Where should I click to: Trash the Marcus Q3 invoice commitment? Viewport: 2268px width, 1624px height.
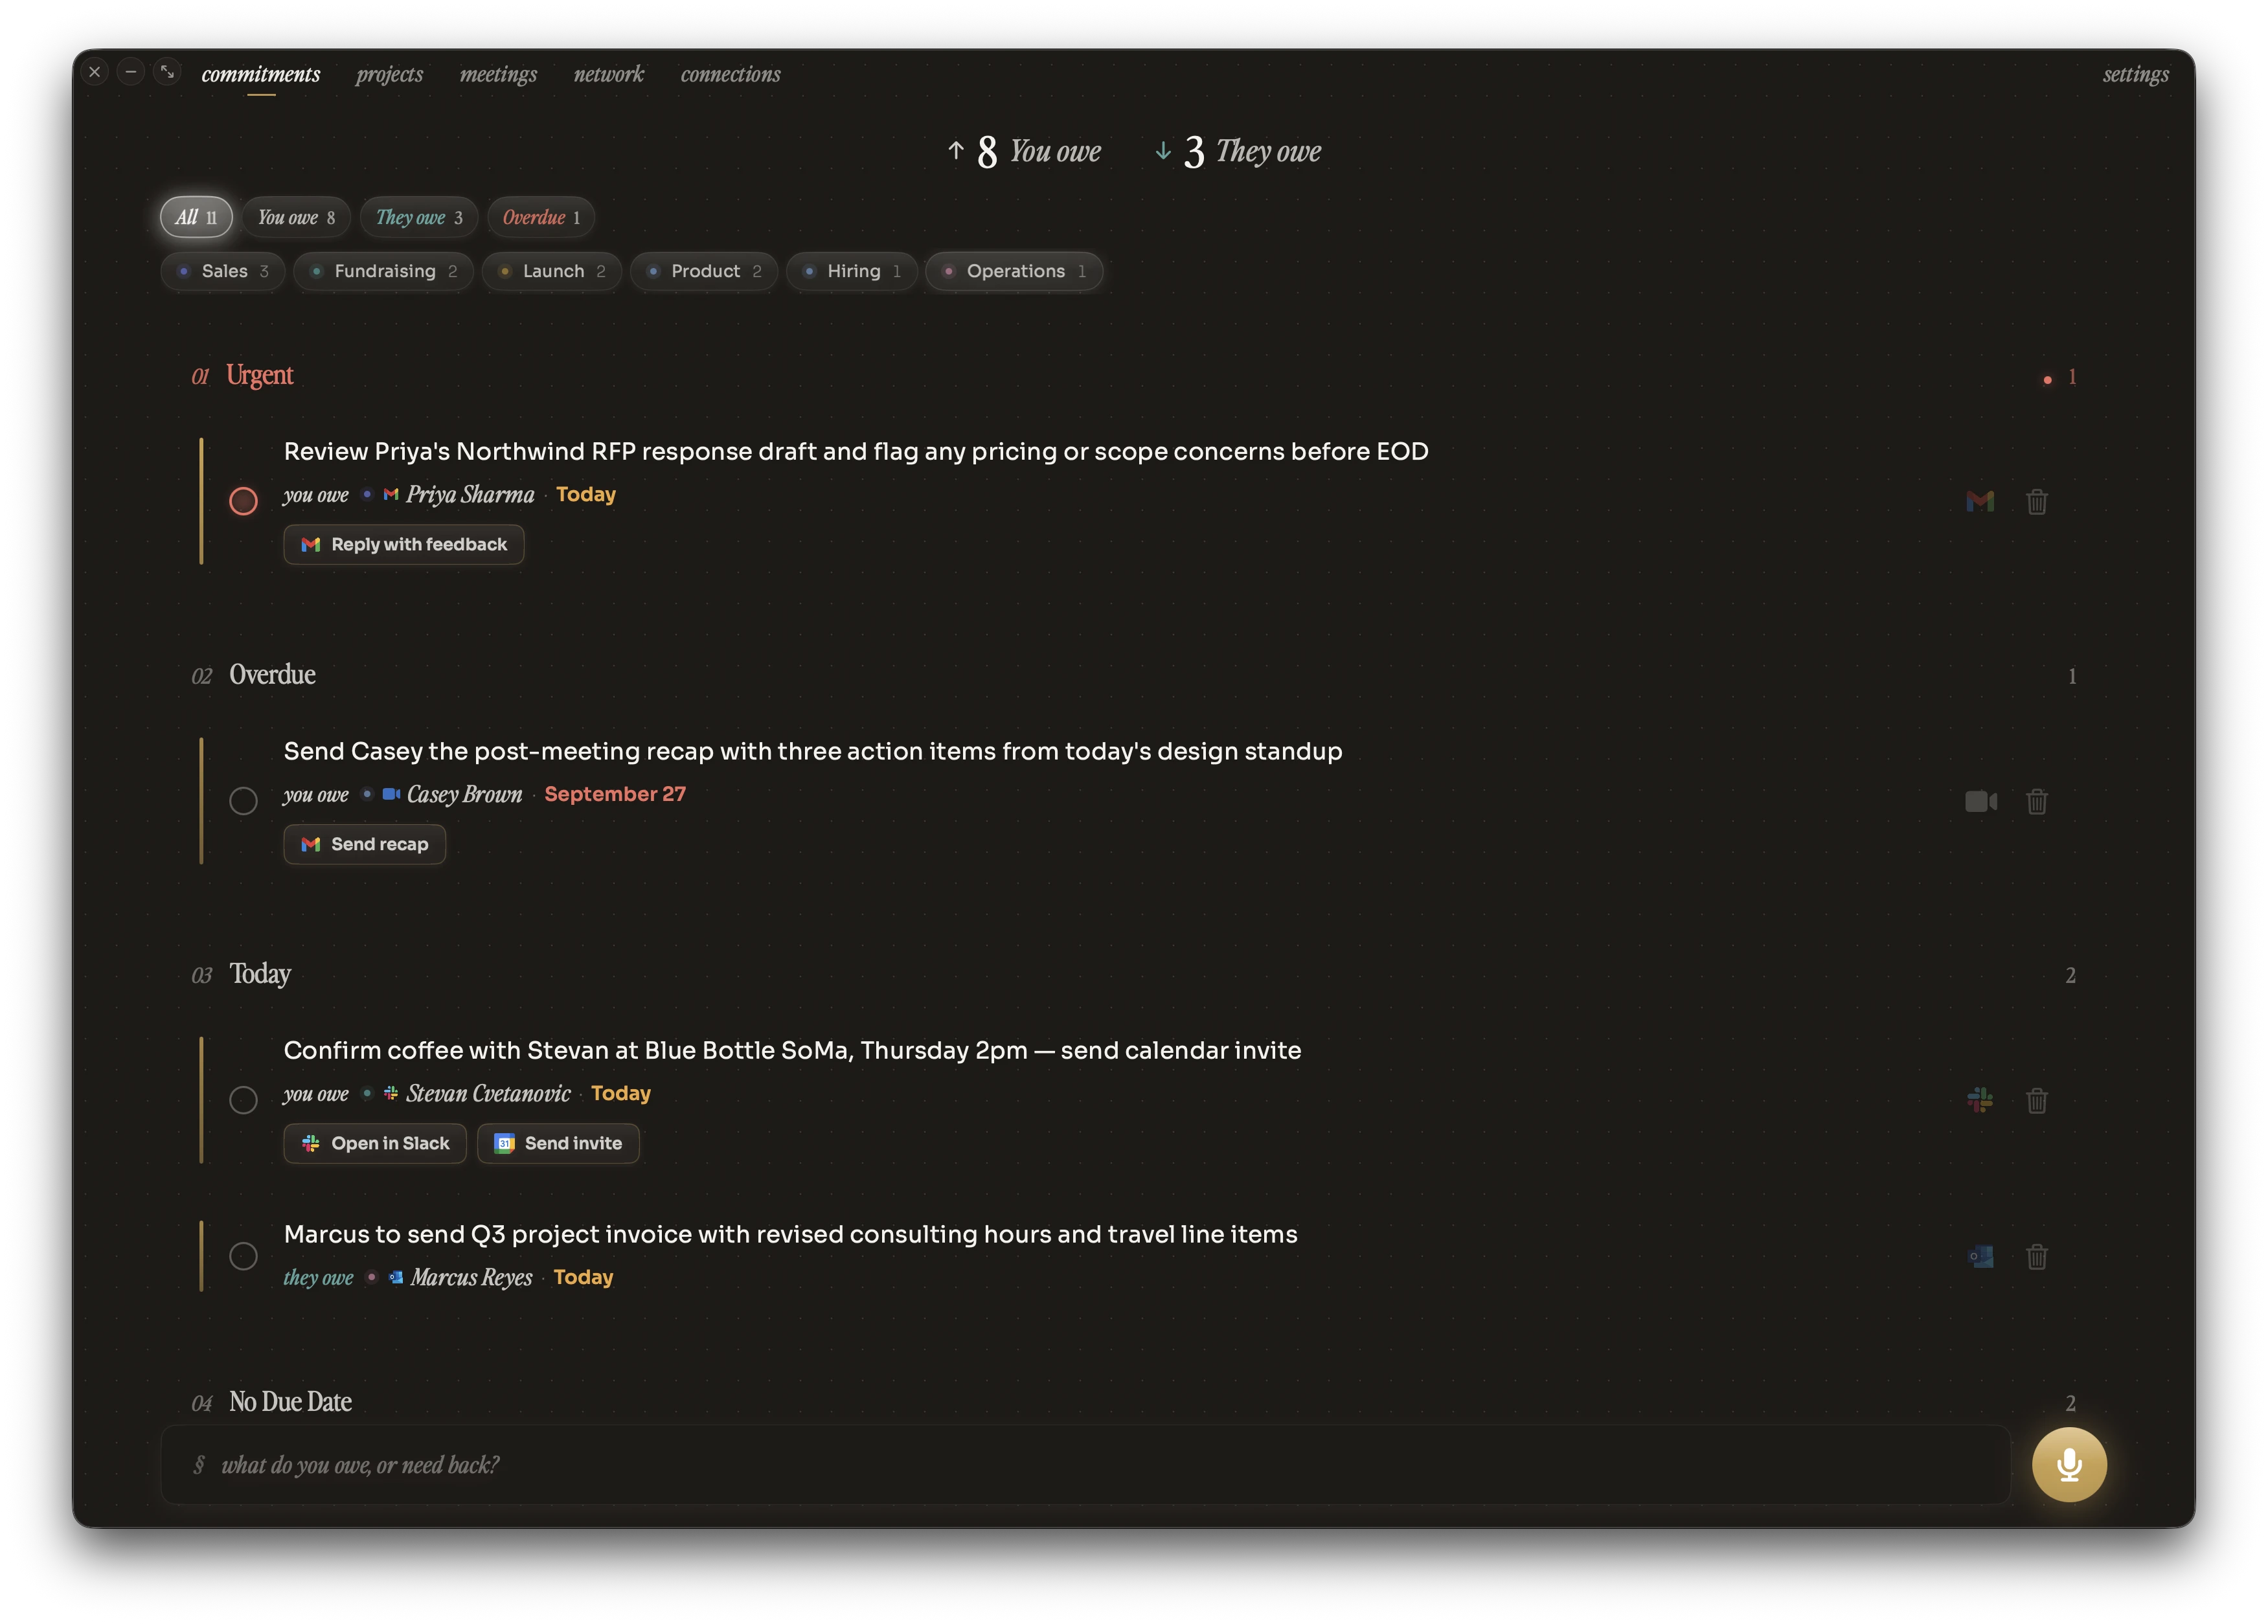click(2036, 1256)
